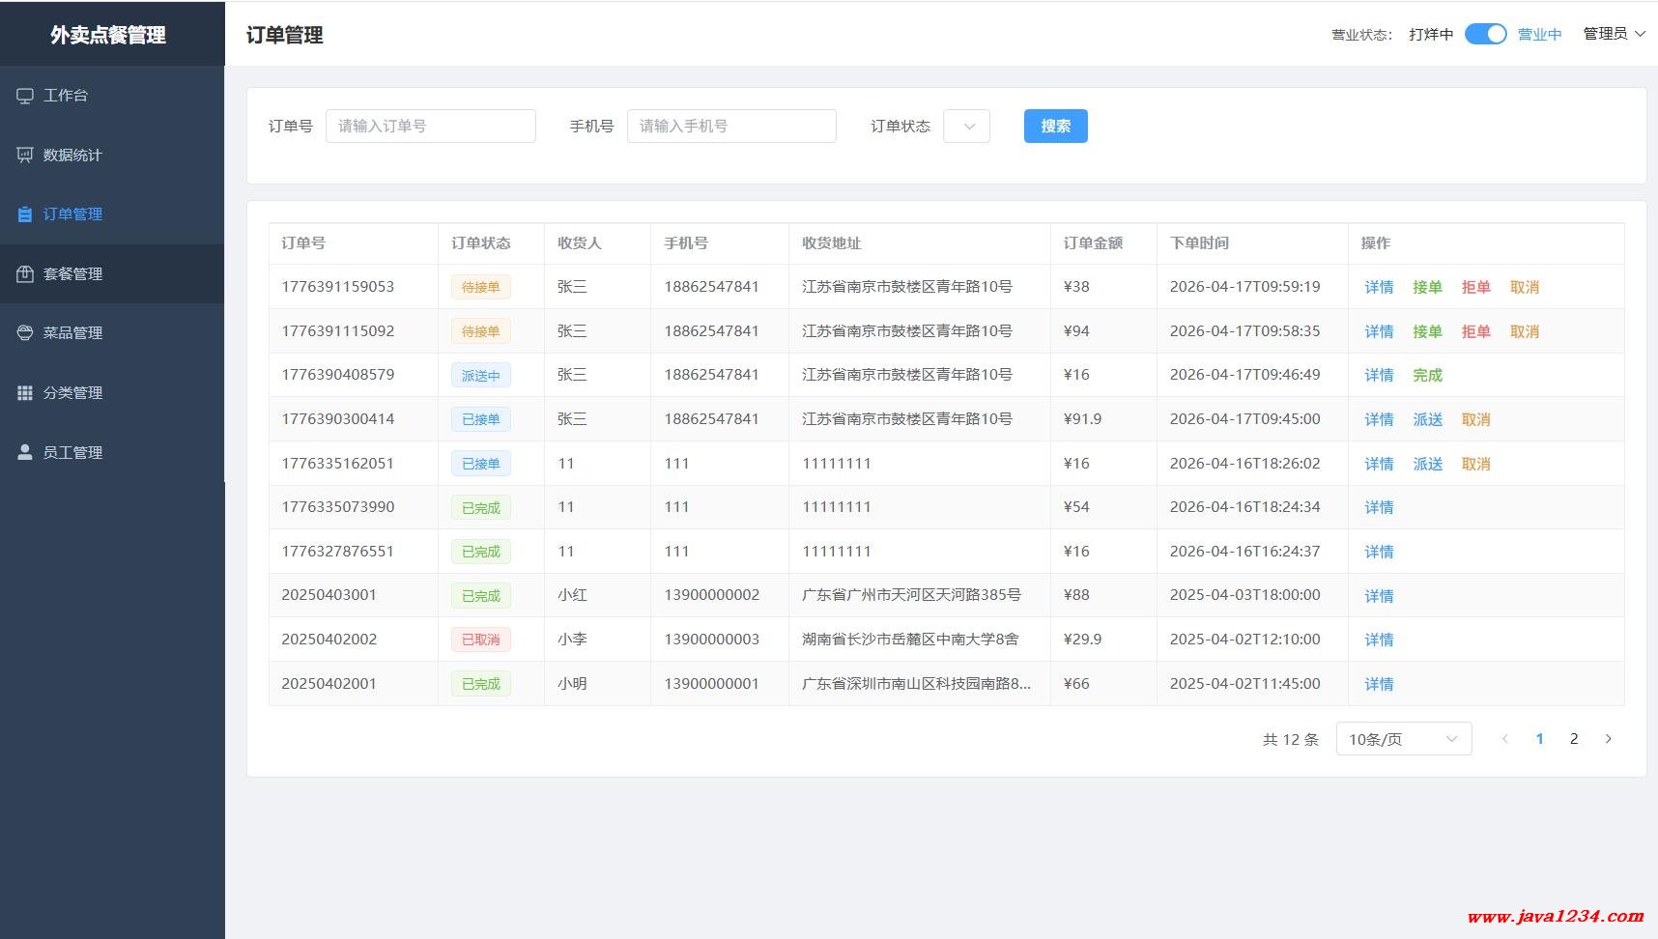Open 数据统计 in the sidebar menu
The image size is (1658, 939).
72,156
